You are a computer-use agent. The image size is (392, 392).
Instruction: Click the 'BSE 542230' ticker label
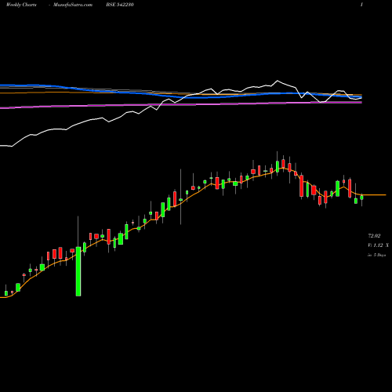(120, 5)
